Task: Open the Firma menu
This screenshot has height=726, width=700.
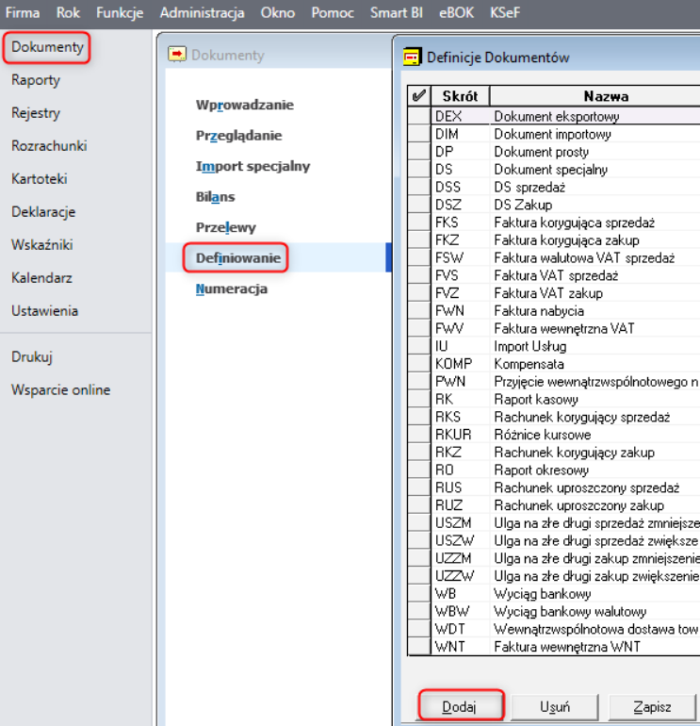Action: pos(23,12)
